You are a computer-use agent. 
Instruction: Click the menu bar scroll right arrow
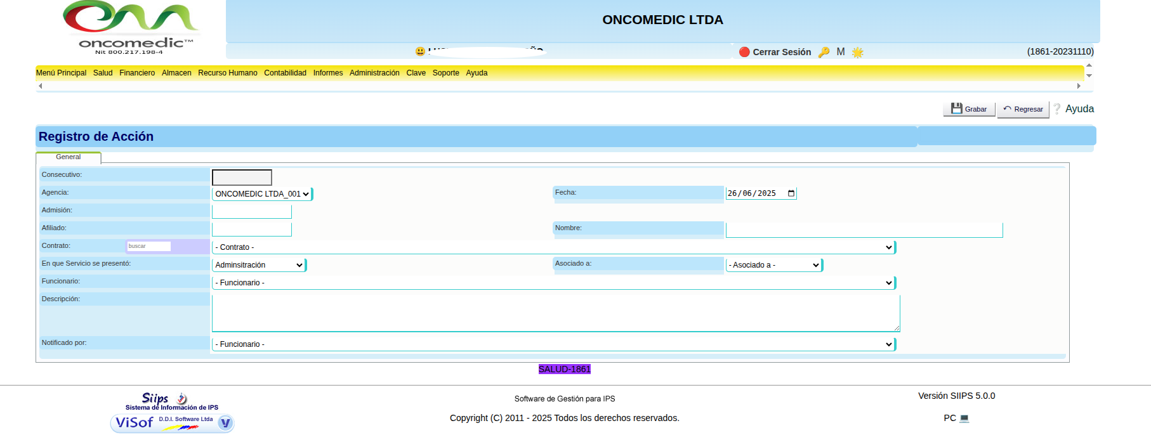(x=1078, y=86)
